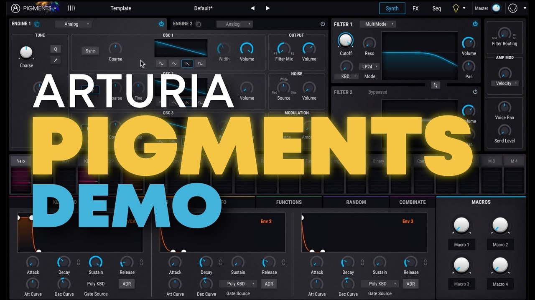
Task: Select the Velo modulation source slot
Action: click(x=21, y=161)
